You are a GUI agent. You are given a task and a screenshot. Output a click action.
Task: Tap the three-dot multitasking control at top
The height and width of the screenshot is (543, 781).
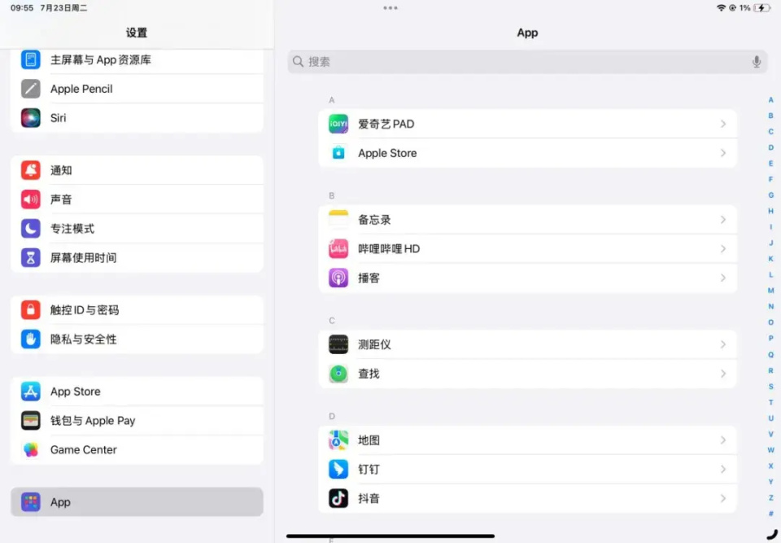click(x=390, y=8)
